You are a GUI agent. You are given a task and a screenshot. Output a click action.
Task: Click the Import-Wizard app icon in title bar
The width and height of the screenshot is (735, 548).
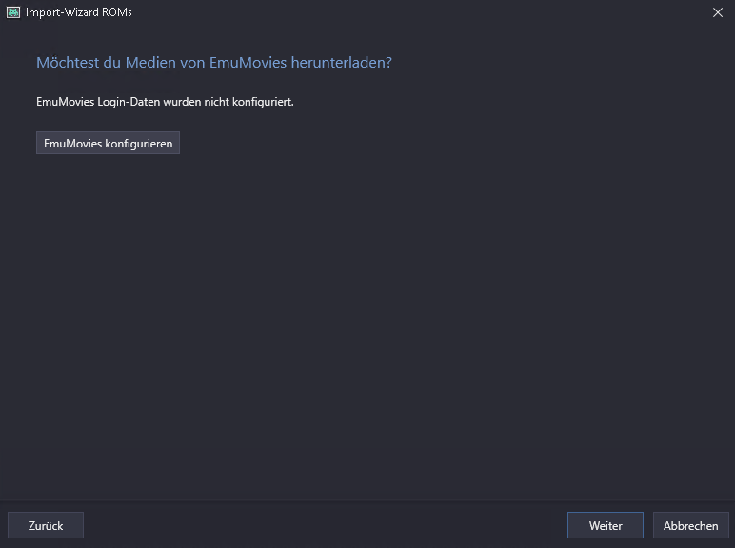pos(13,12)
